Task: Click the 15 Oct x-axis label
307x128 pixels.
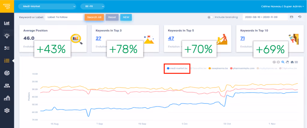Action: coord(227,124)
